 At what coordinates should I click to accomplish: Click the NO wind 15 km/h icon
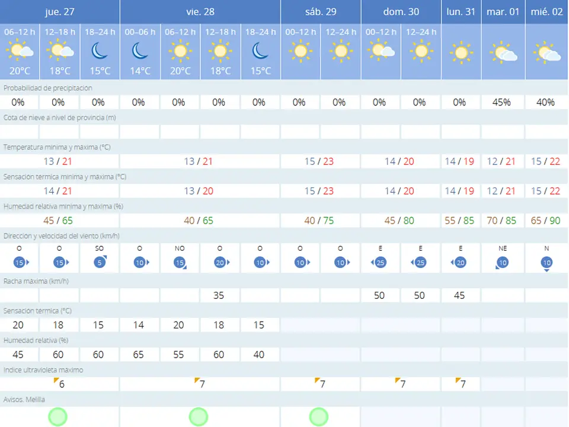180,262
